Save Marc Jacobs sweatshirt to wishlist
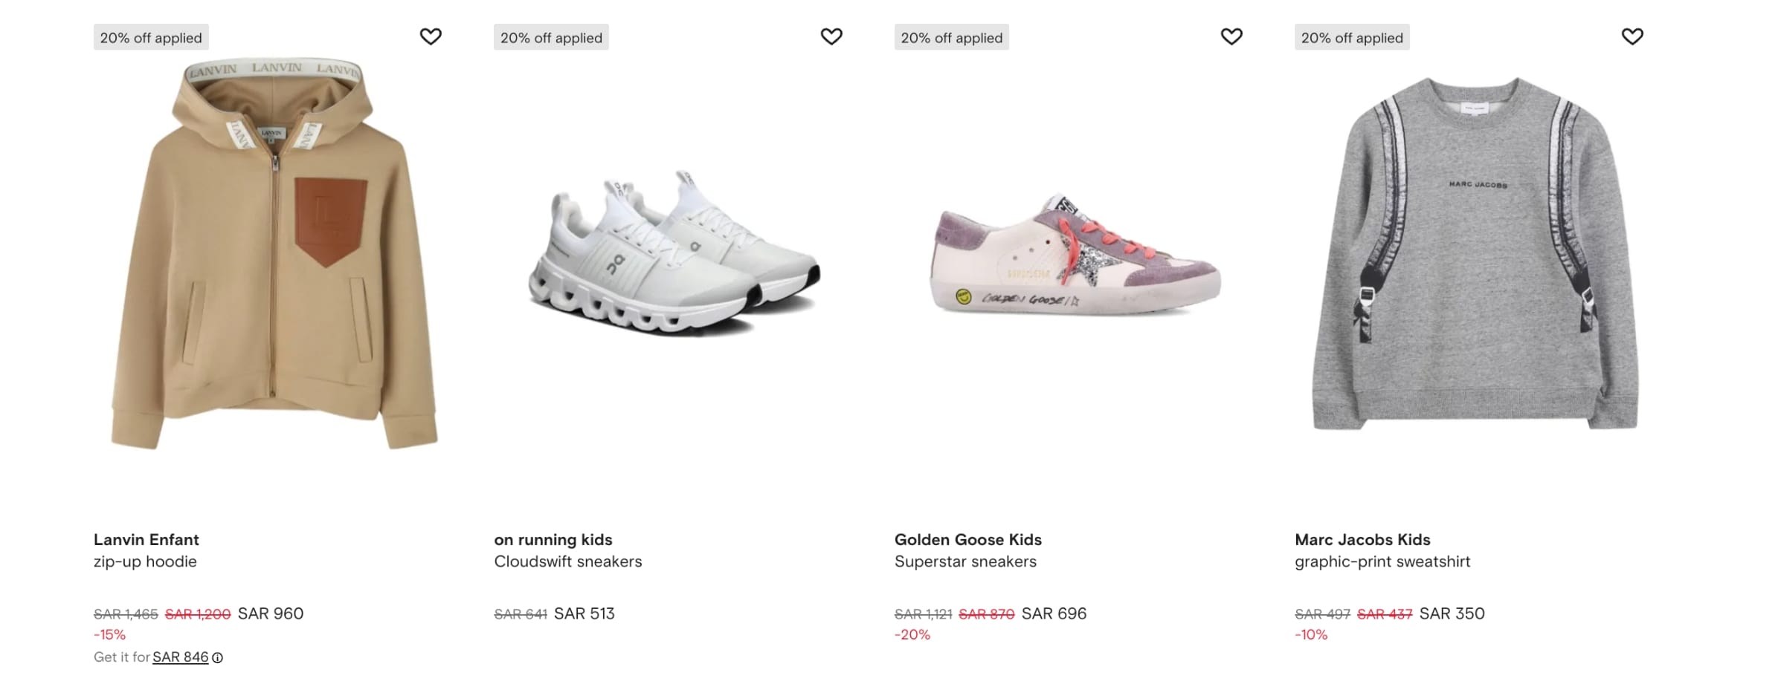 pyautogui.click(x=1632, y=36)
